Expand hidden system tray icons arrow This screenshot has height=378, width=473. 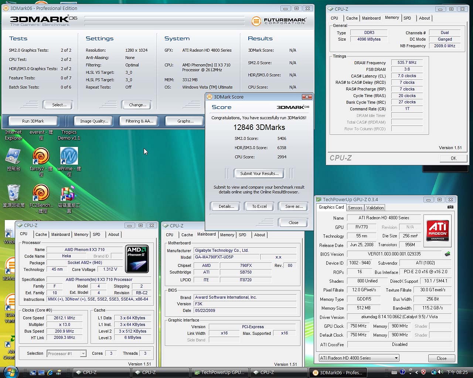coord(416,372)
